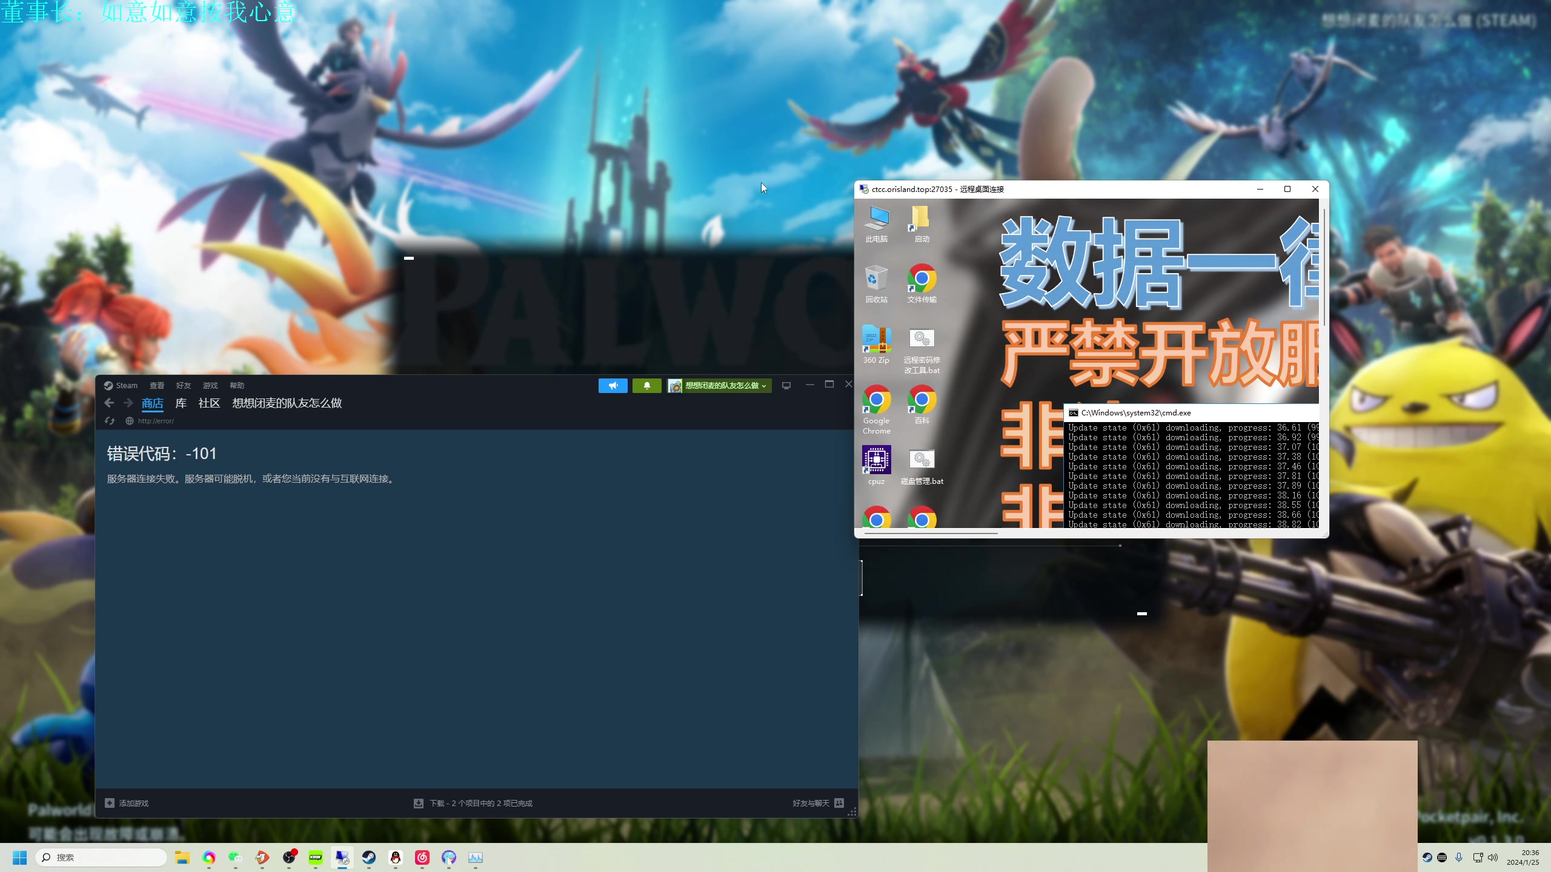
Task: Click the remote desktop horizontal scrollbar
Action: click(931, 533)
